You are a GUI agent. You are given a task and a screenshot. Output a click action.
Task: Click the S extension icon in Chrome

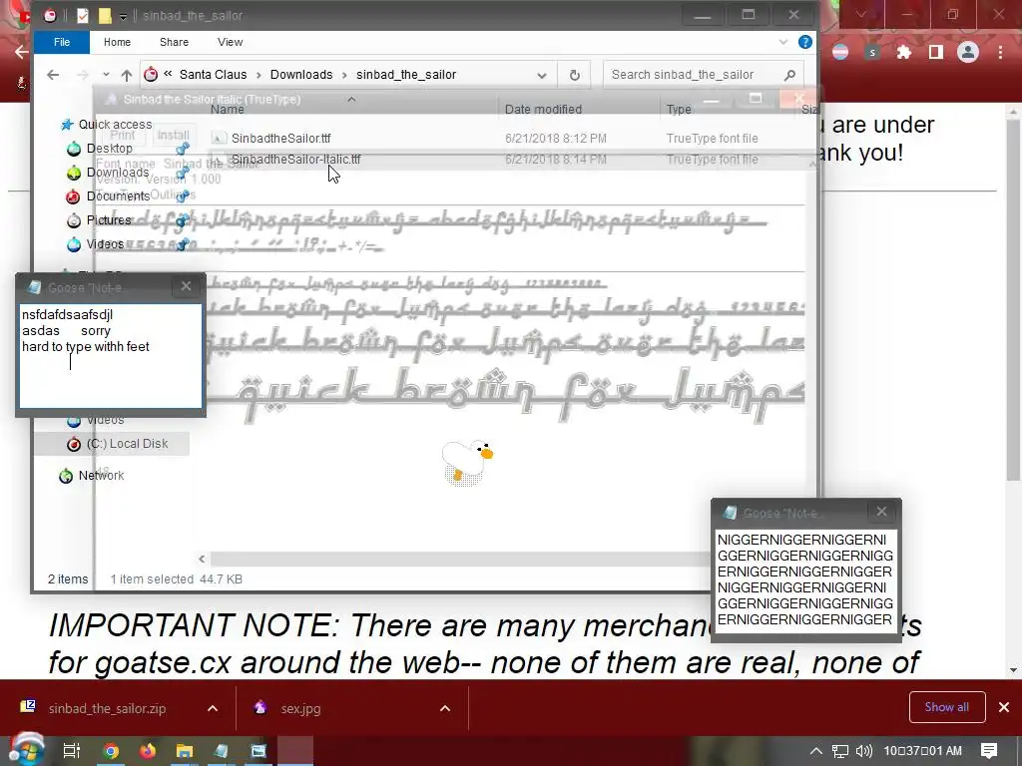[x=872, y=52]
